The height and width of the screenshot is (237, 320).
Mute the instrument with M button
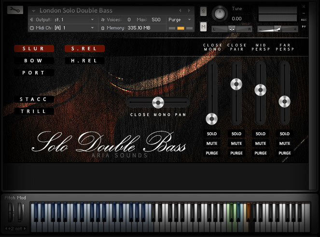pyautogui.click(x=203, y=27)
